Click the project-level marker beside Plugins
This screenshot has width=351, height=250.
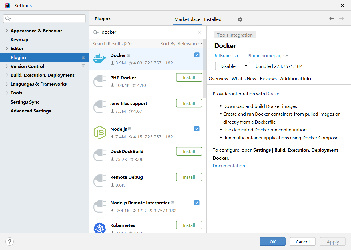83,57
